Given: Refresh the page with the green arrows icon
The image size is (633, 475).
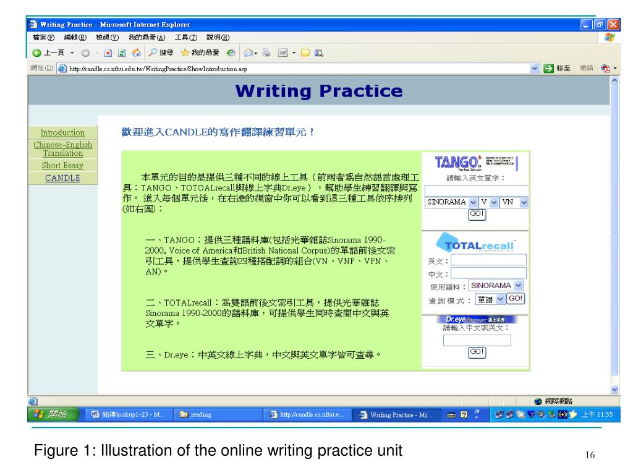Looking at the screenshot, I should (122, 53).
